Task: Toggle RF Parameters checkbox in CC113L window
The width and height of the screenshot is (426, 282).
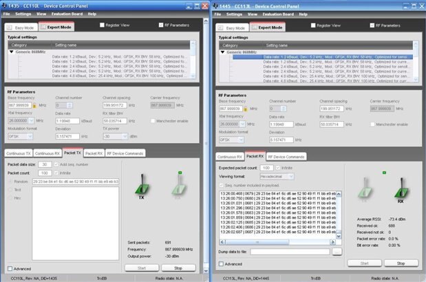Action: click(x=372, y=25)
